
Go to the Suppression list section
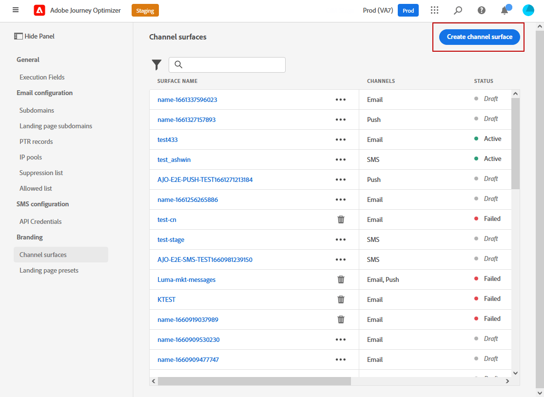click(41, 172)
